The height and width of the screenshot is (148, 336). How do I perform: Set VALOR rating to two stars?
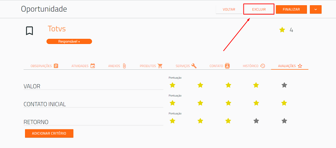[x=200, y=85]
